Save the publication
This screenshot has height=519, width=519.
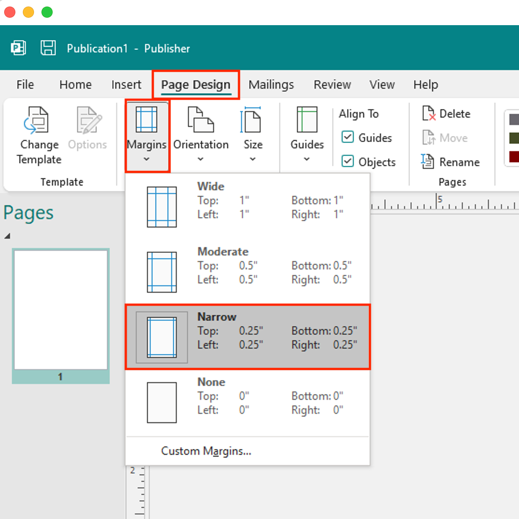tap(48, 48)
